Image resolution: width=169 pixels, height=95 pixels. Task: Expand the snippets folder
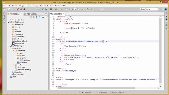pos(11,32)
